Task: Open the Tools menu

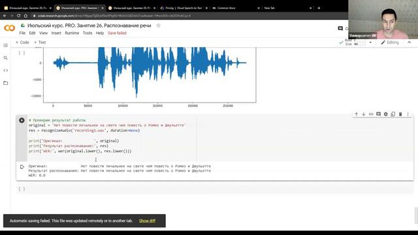Action: click(88, 33)
